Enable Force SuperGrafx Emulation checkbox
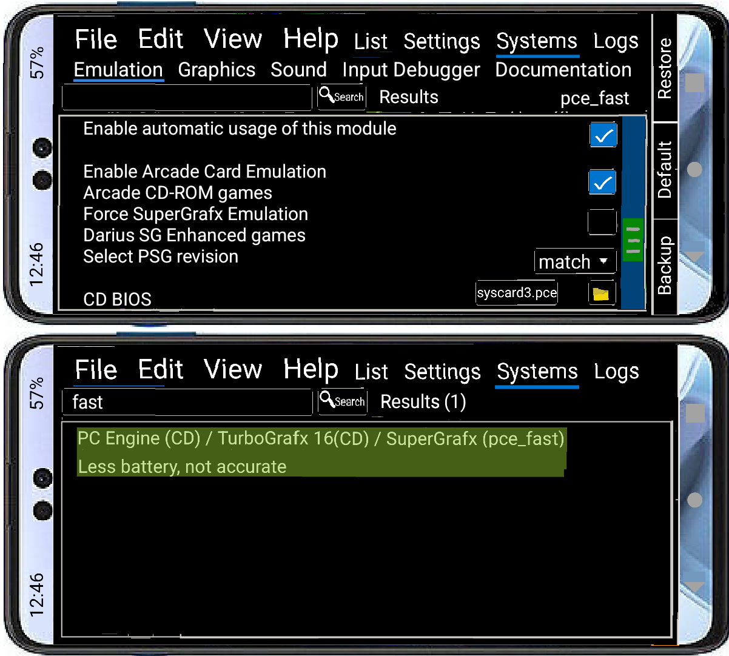The width and height of the screenshot is (729, 656). pyautogui.click(x=602, y=222)
